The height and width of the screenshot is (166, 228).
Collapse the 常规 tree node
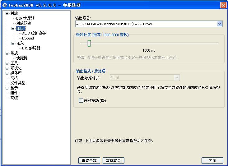(x=7, y=53)
